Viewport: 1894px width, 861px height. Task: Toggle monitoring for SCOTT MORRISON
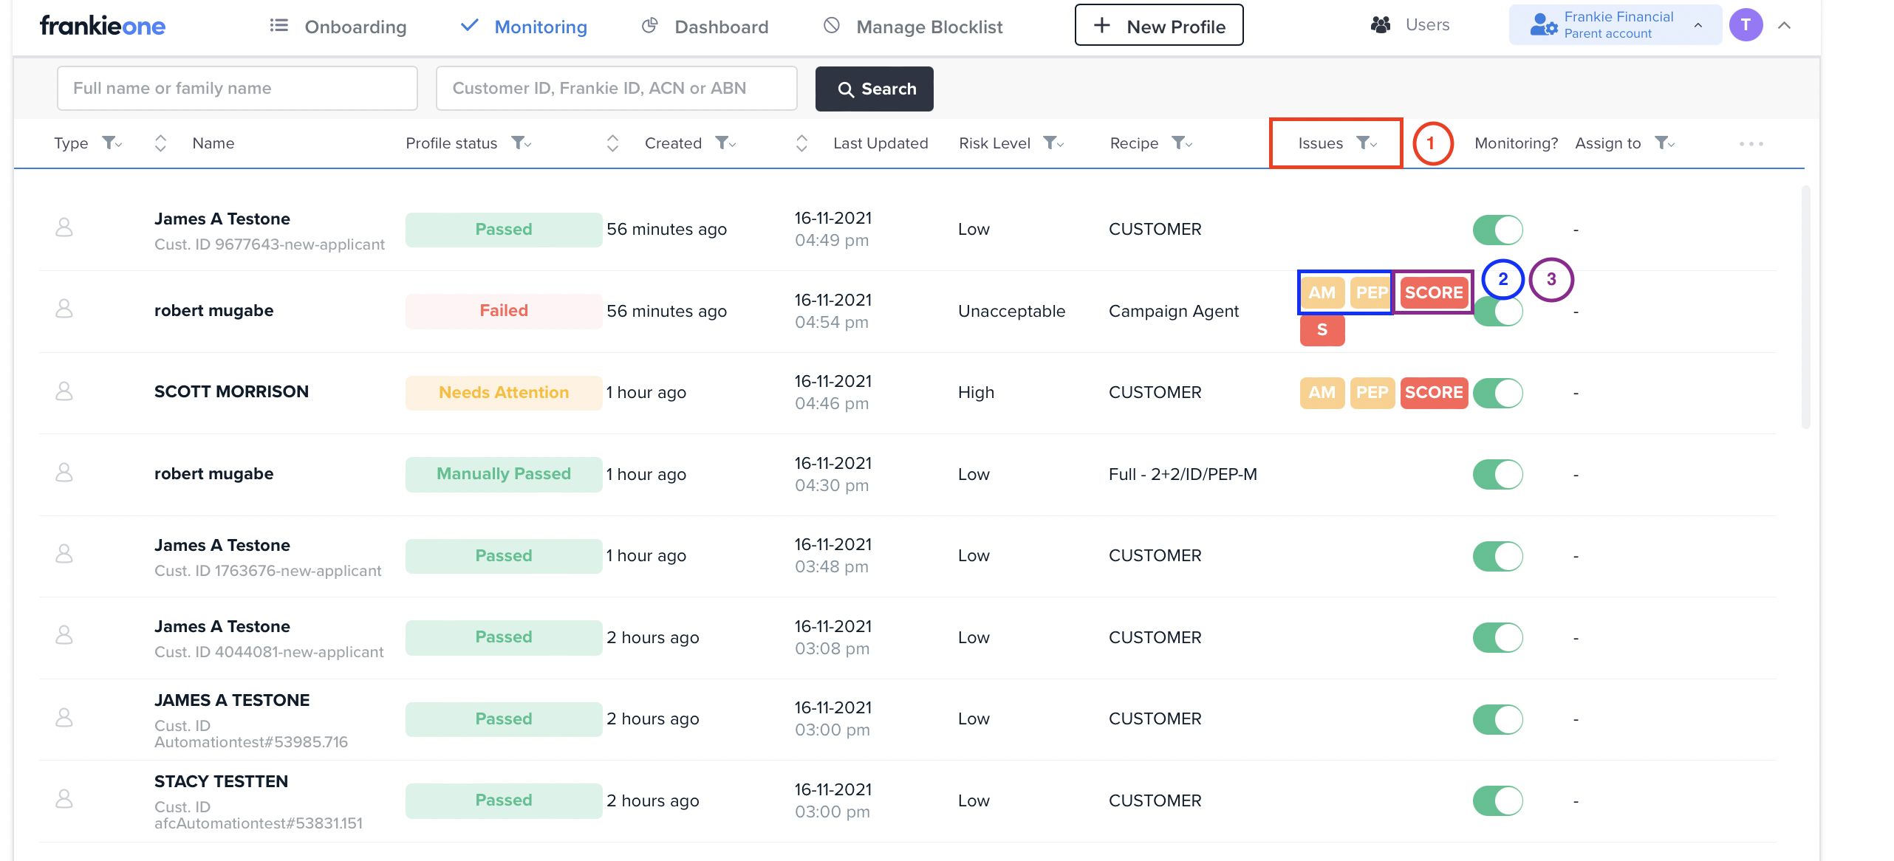tap(1498, 393)
